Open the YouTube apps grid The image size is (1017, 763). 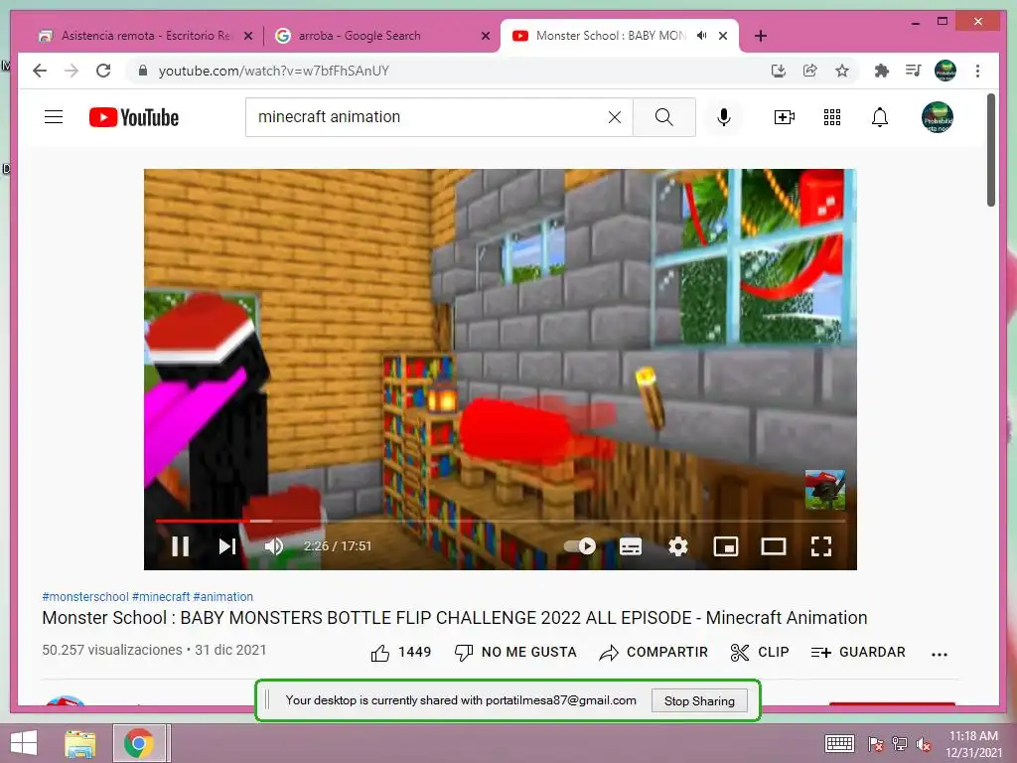pyautogui.click(x=832, y=117)
